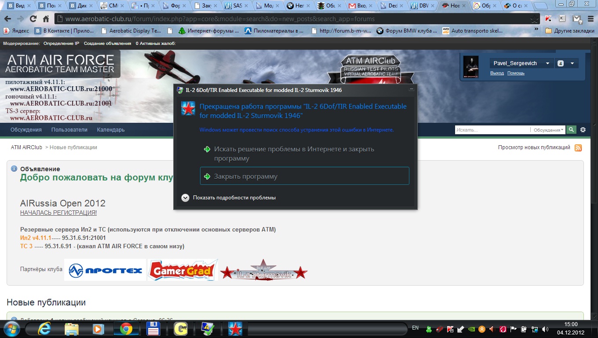598x338 pixels.
Task: Click the Определение IP moderation link
Action: (61, 44)
